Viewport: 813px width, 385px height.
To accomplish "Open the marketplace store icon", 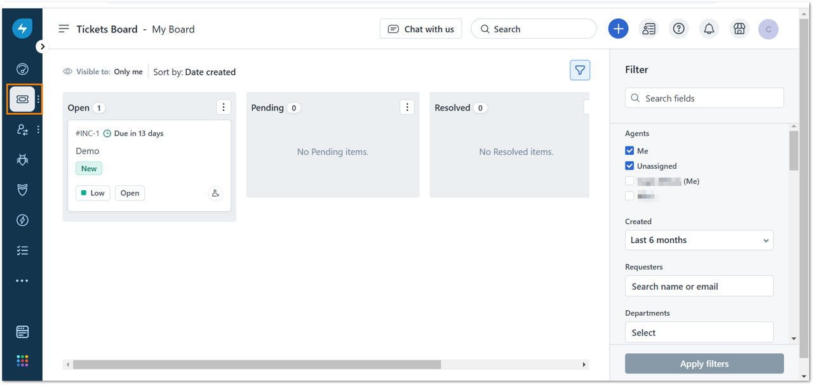I will [739, 29].
